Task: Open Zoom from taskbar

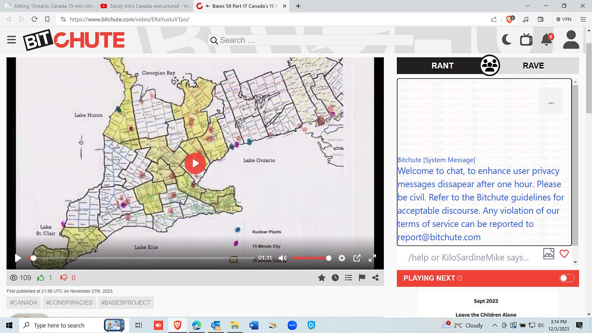Action: (292, 325)
